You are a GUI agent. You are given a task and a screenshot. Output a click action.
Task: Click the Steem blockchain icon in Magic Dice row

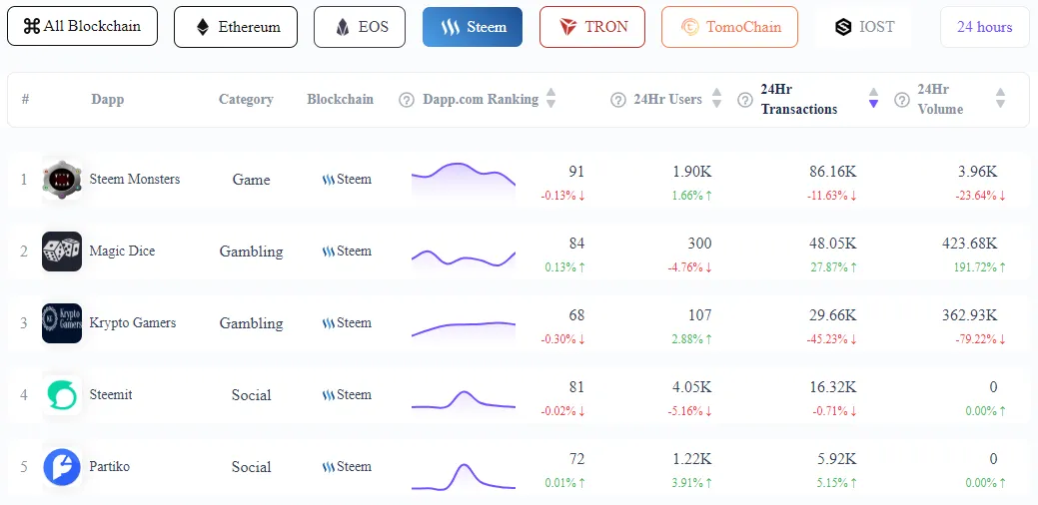click(x=329, y=252)
